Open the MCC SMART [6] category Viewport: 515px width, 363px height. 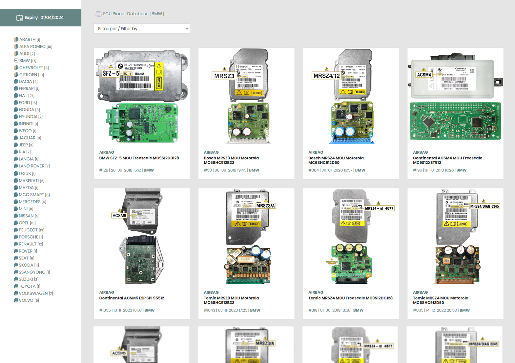tap(32, 195)
